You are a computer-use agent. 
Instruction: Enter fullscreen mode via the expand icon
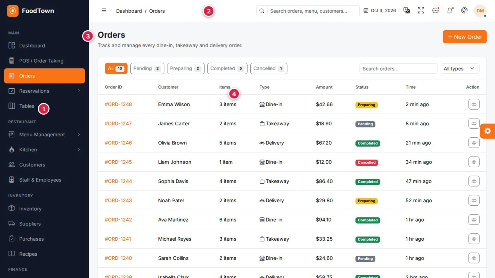(x=421, y=11)
